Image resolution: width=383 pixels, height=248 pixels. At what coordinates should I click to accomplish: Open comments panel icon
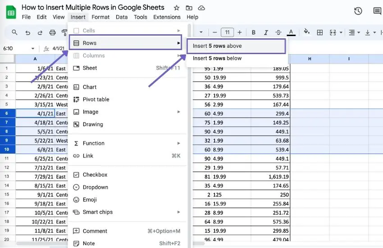coord(378,11)
